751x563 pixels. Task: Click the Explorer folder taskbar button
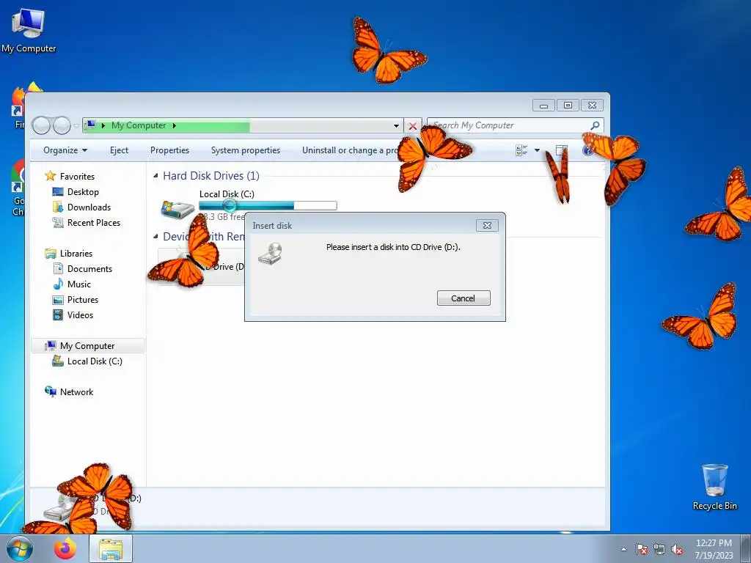pos(111,548)
